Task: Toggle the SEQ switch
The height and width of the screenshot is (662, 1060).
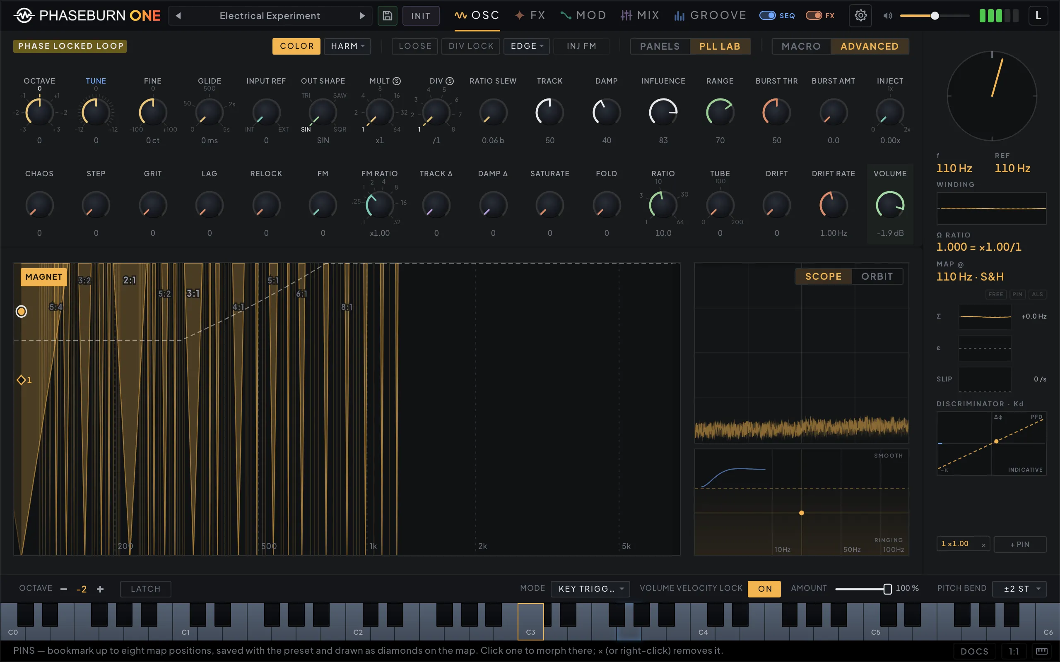Action: point(767,16)
